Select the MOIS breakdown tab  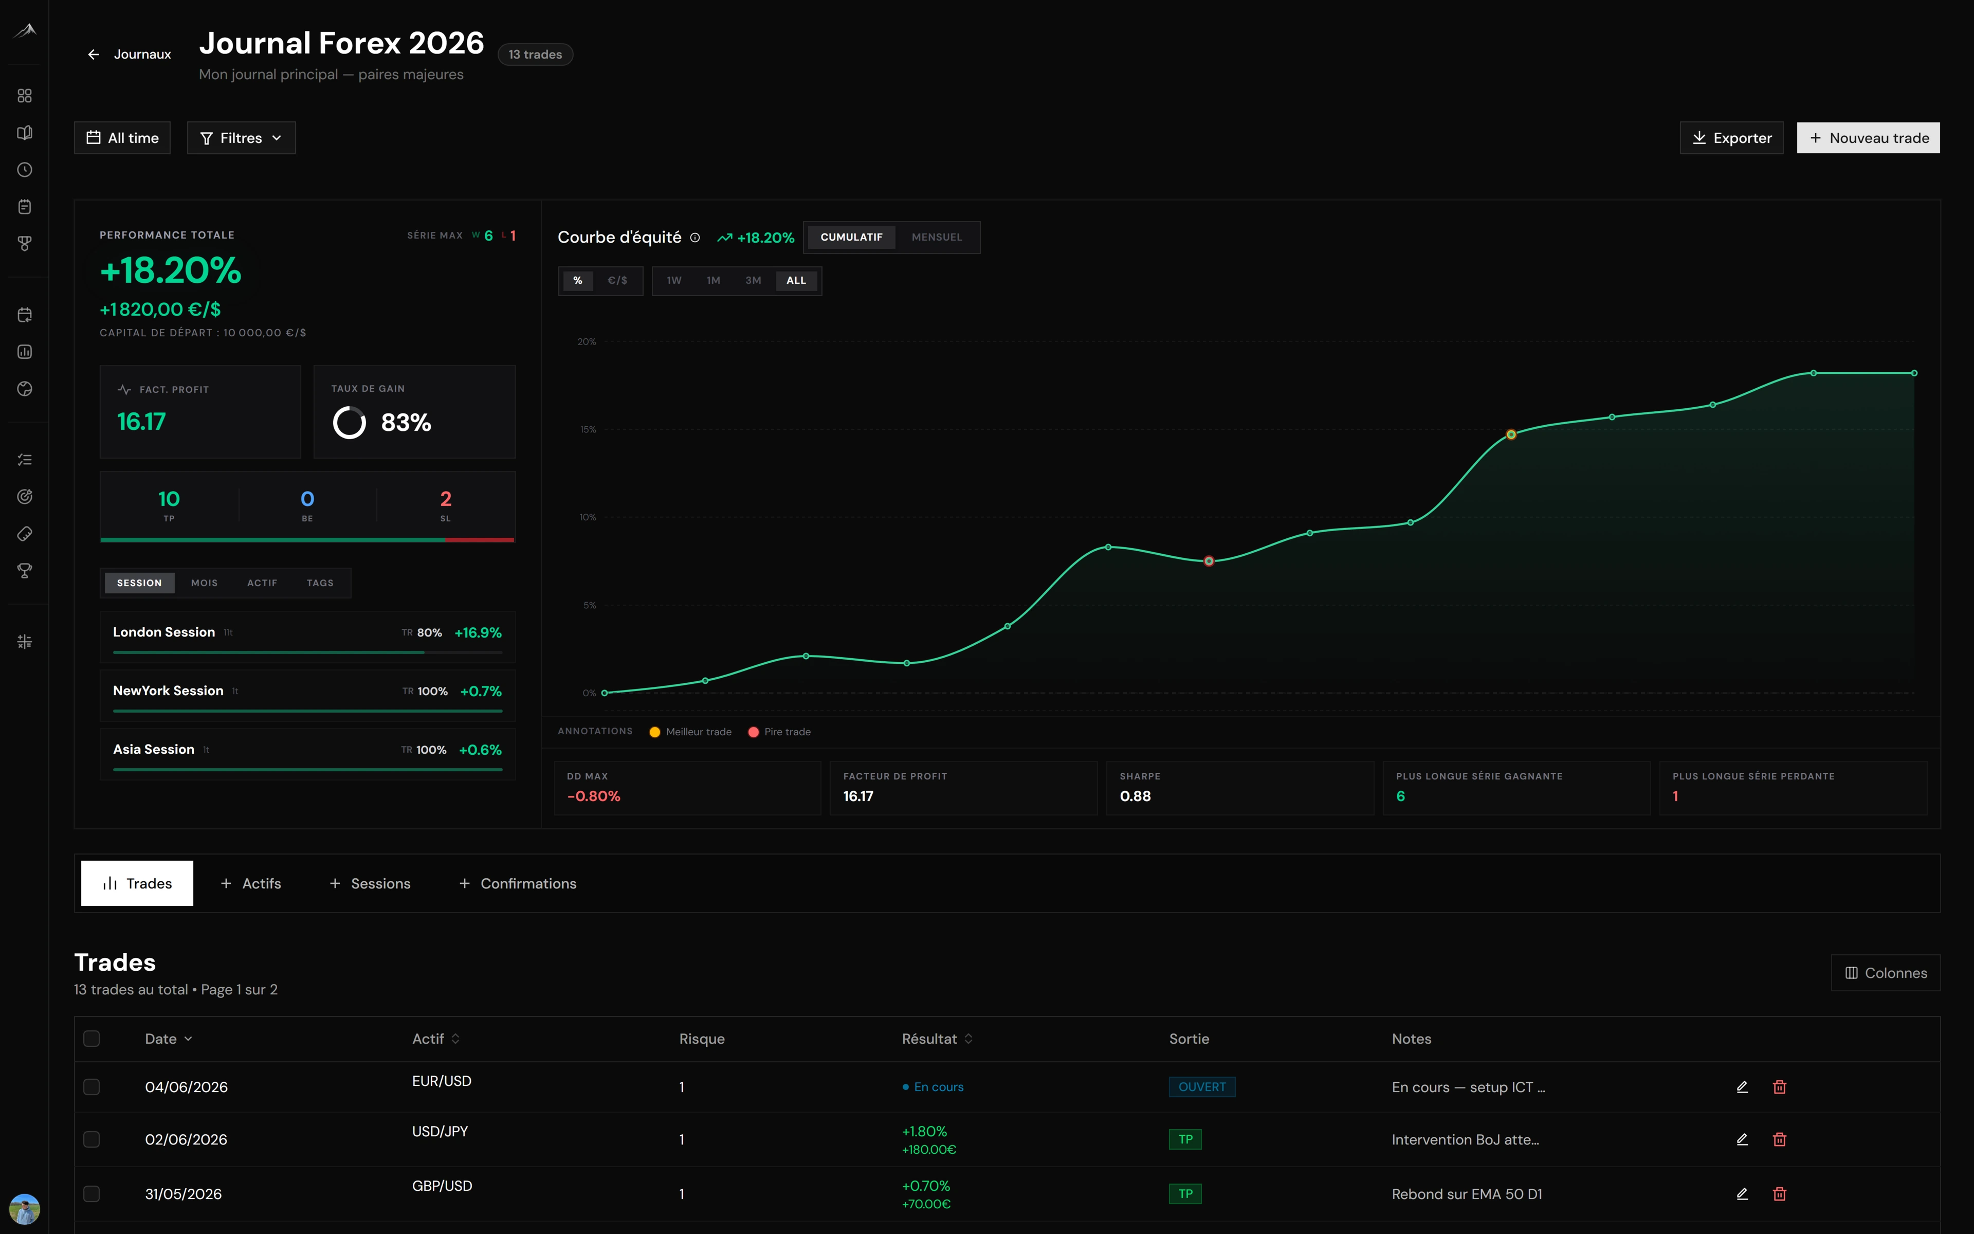tap(204, 583)
